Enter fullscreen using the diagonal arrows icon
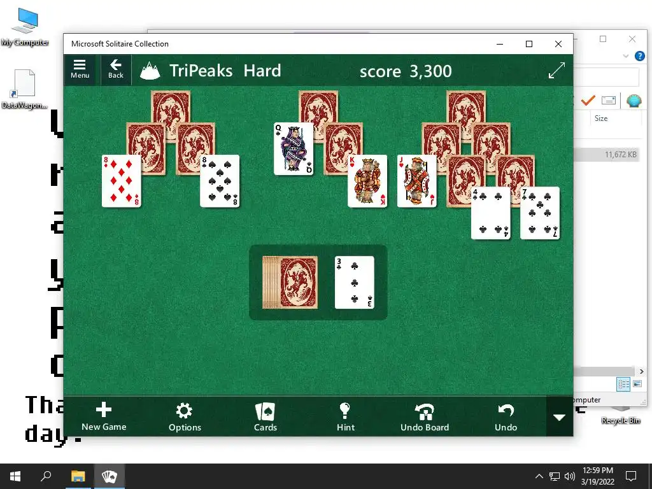 (x=556, y=70)
